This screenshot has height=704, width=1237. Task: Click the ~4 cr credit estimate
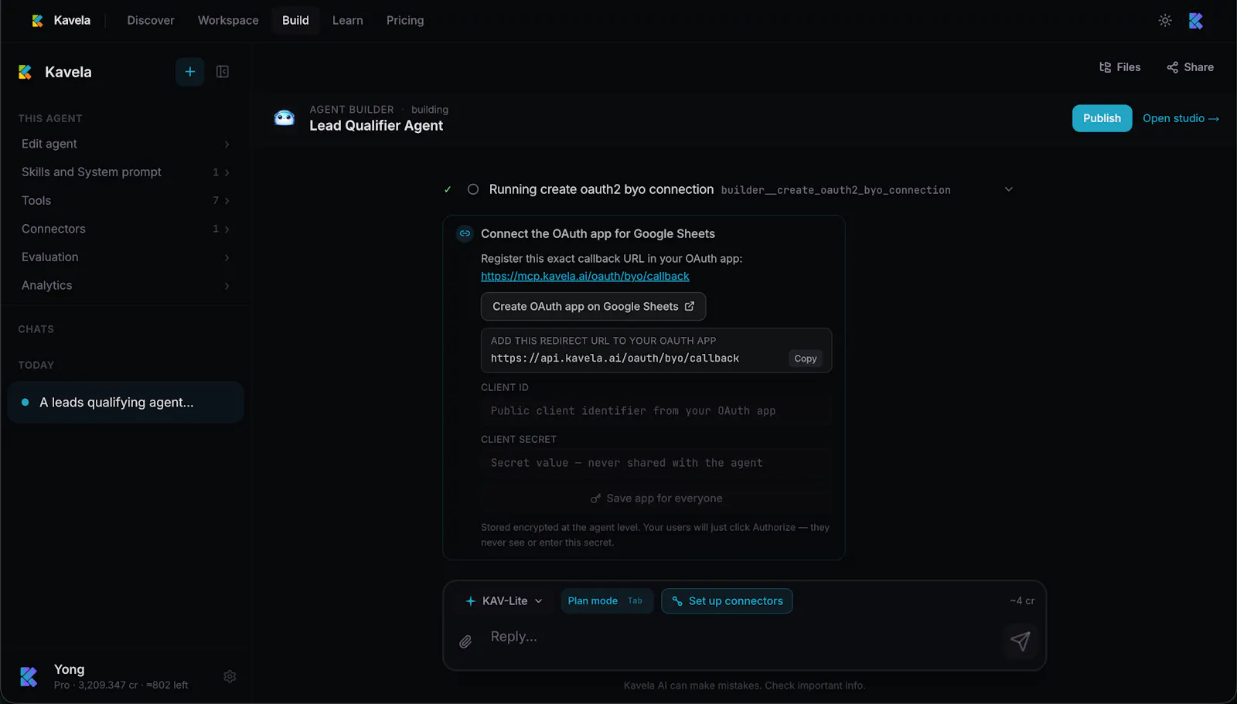coord(1022,600)
